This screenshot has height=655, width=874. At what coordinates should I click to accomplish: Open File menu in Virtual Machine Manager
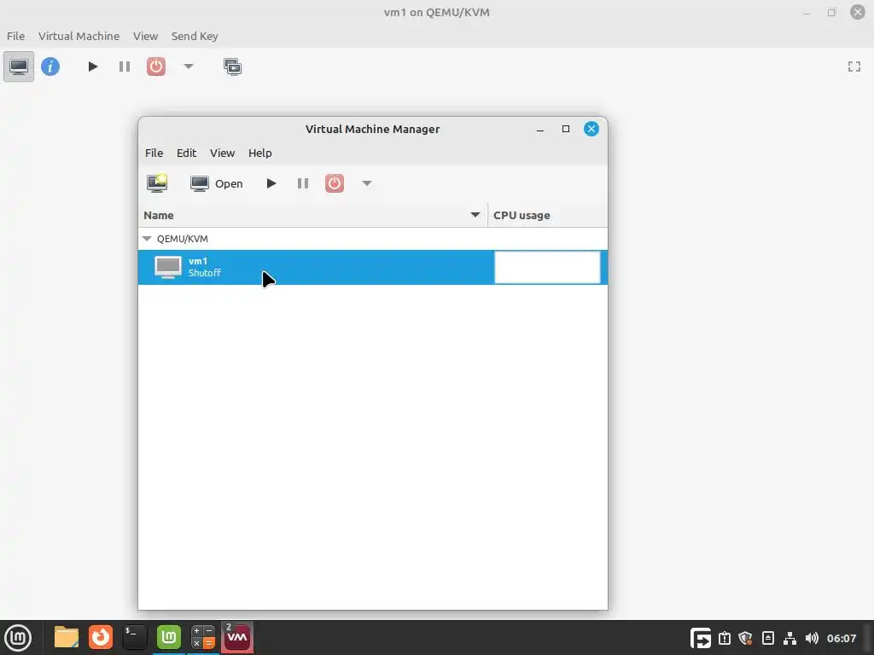(154, 154)
